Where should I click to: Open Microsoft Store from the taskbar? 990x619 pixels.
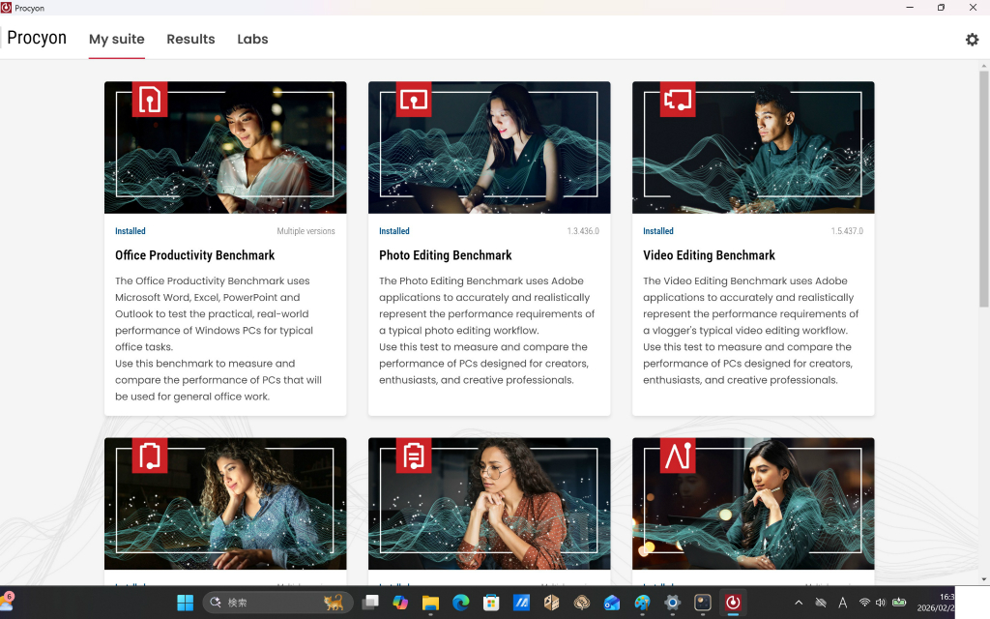491,603
